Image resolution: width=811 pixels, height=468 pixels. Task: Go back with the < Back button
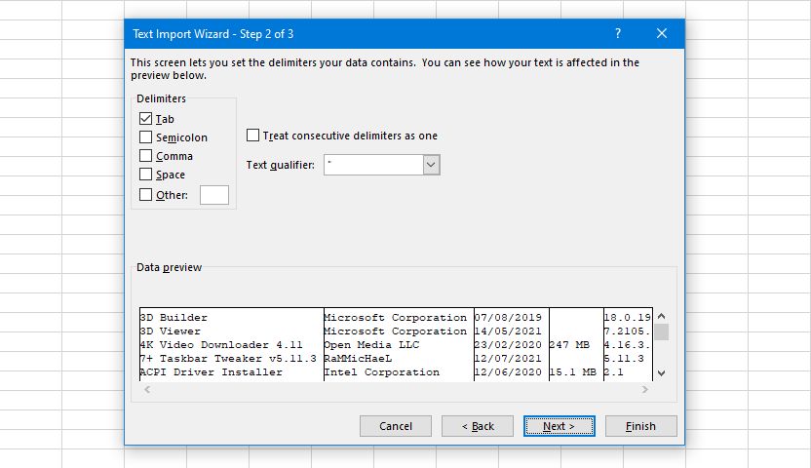coord(478,426)
